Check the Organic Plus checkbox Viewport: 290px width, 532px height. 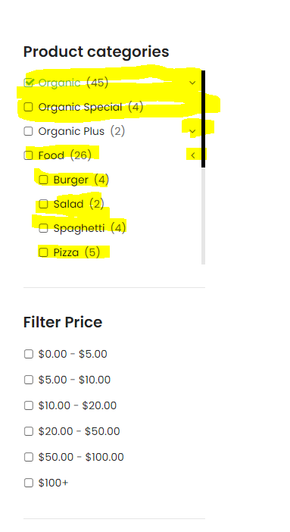click(x=29, y=131)
